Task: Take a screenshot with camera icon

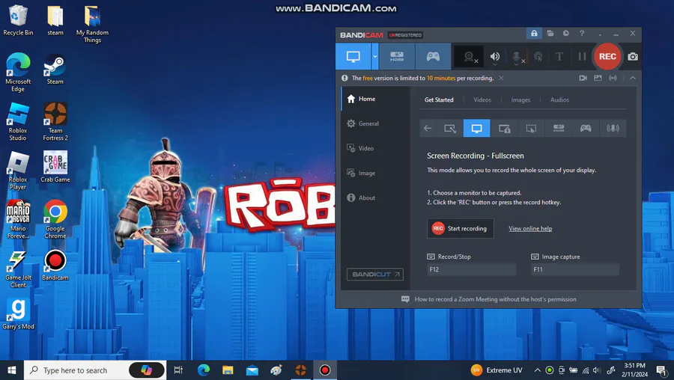Action: point(633,57)
